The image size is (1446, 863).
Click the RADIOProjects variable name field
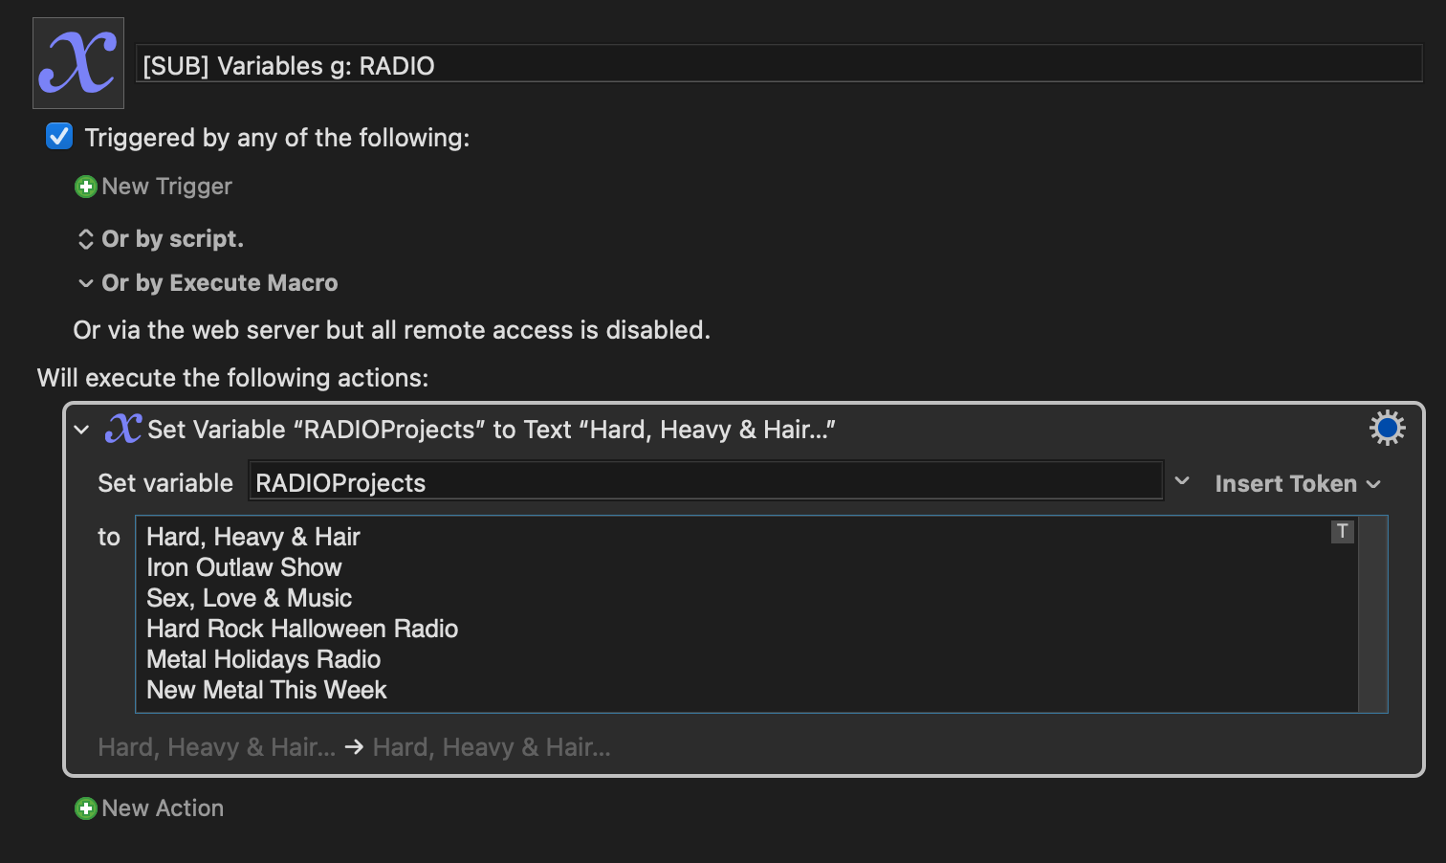[x=706, y=481]
